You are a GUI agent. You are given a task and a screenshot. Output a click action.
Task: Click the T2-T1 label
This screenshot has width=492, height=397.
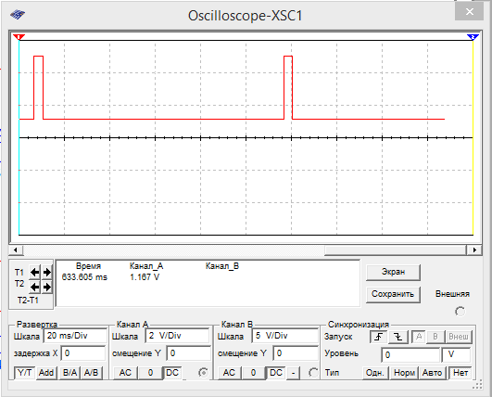coord(28,301)
